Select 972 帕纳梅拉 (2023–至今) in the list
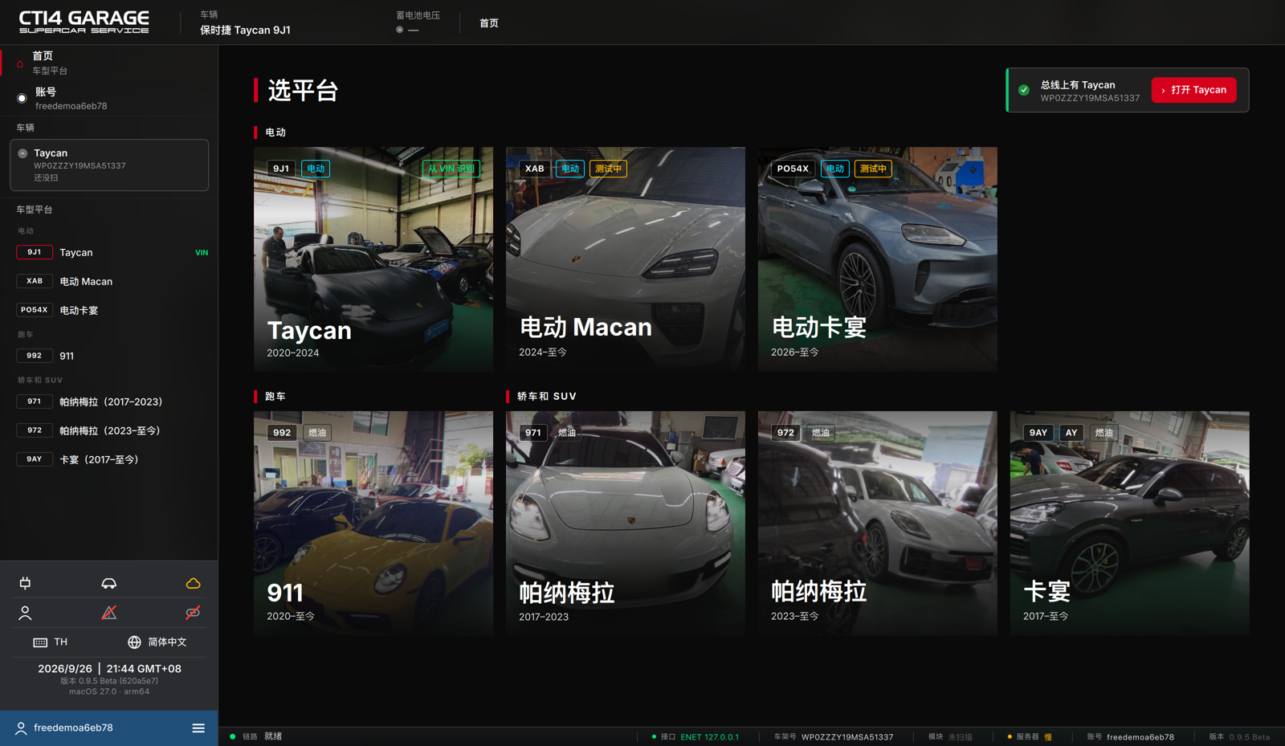 [x=109, y=430]
